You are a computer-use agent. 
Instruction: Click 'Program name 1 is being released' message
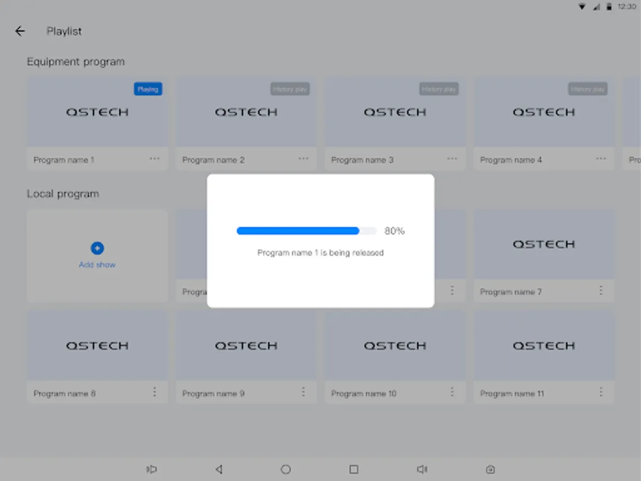coord(320,253)
